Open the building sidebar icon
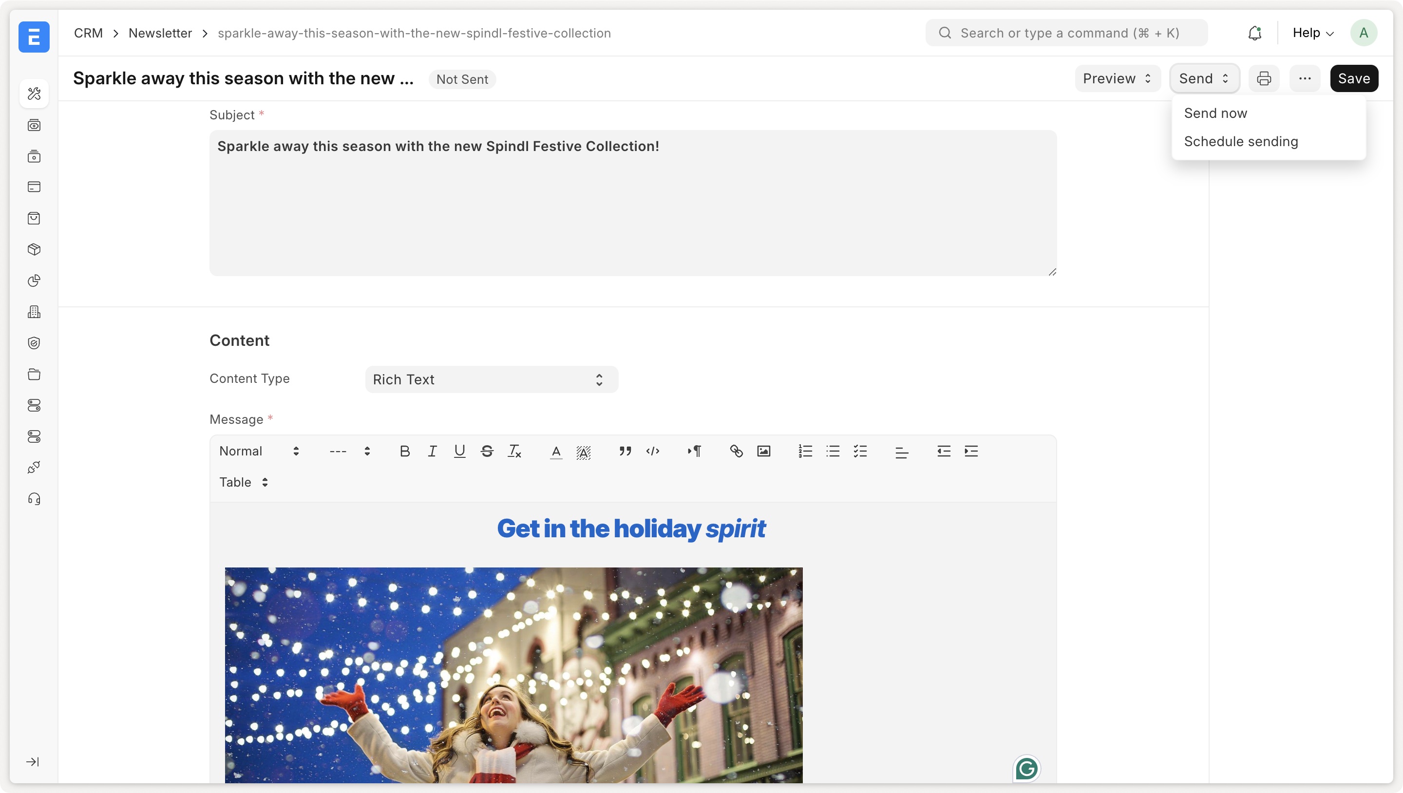 (34, 312)
